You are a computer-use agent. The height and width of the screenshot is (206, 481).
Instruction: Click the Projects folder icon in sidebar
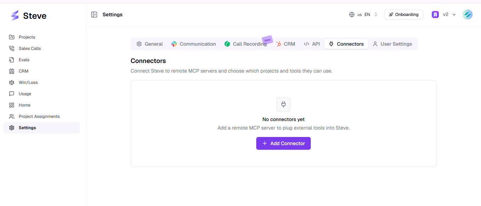point(12,37)
